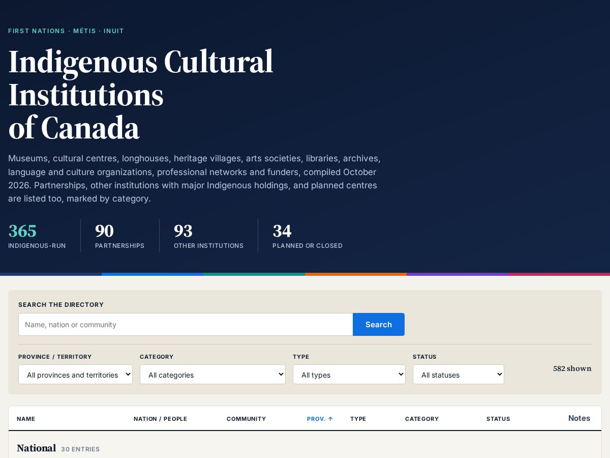Sort table by Nation / People column
Viewport: 610px width, 458px height.
160,419
